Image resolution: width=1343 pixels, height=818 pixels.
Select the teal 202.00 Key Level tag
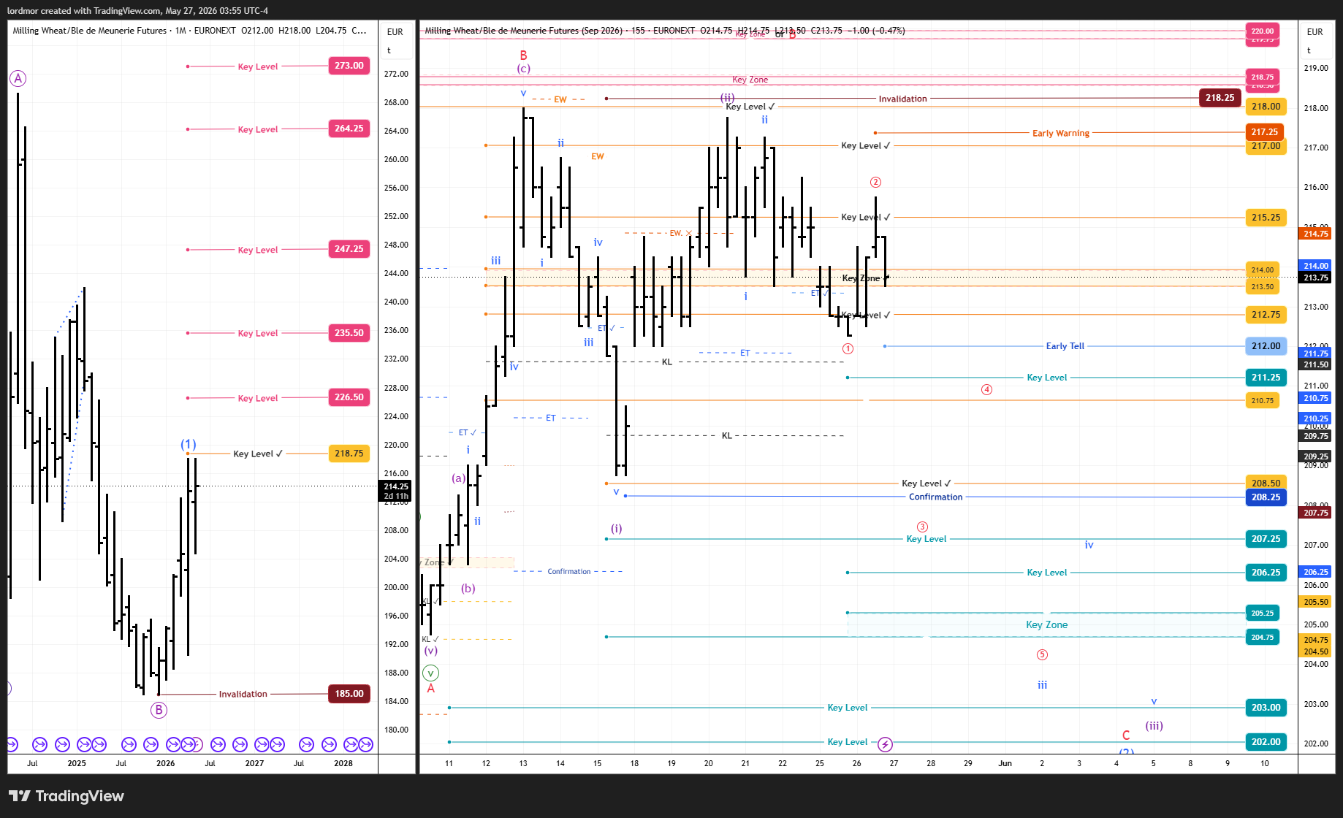click(1266, 742)
